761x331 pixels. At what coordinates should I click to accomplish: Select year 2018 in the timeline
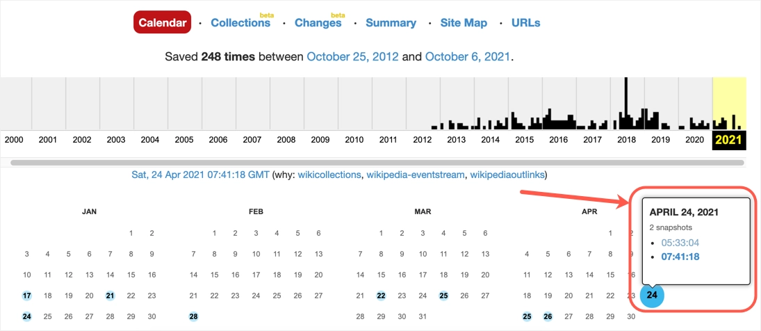[627, 139]
